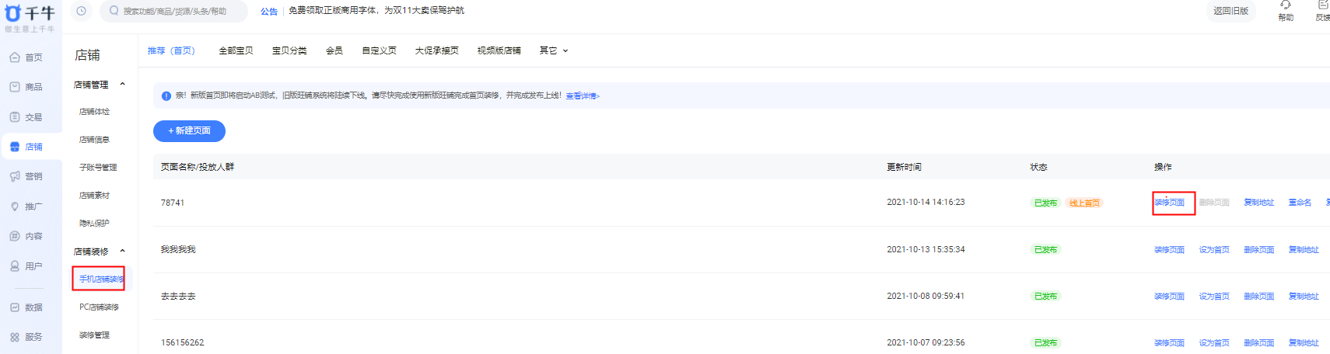Click the 新建页面 button

click(x=189, y=131)
